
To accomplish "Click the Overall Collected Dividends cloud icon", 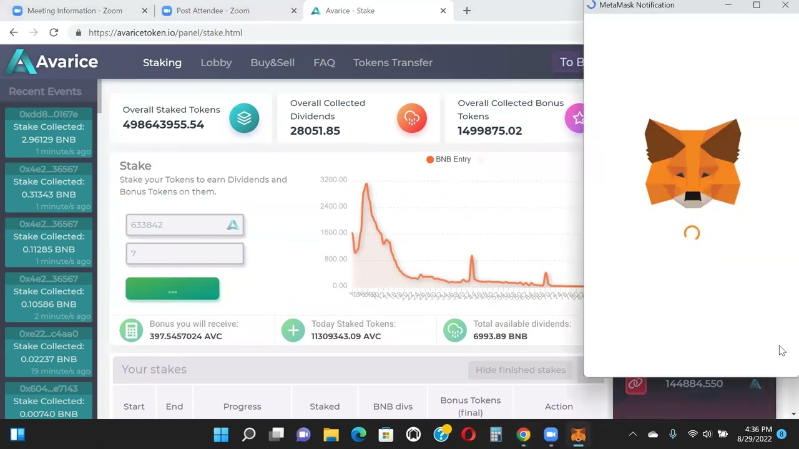I will (x=412, y=118).
